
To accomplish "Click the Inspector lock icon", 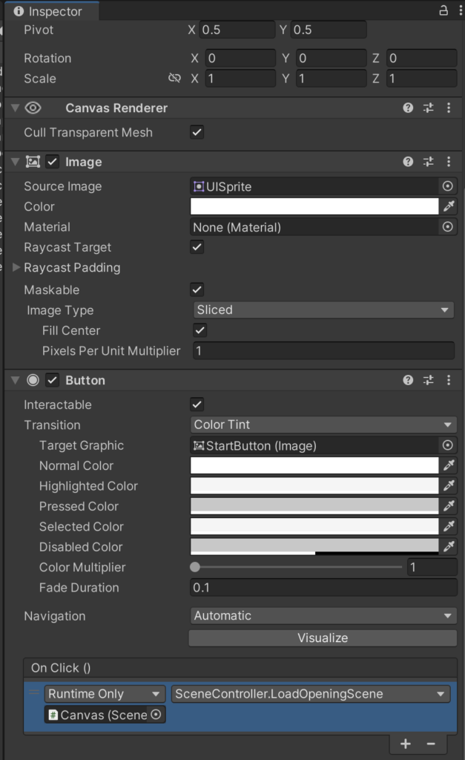I will 443,10.
